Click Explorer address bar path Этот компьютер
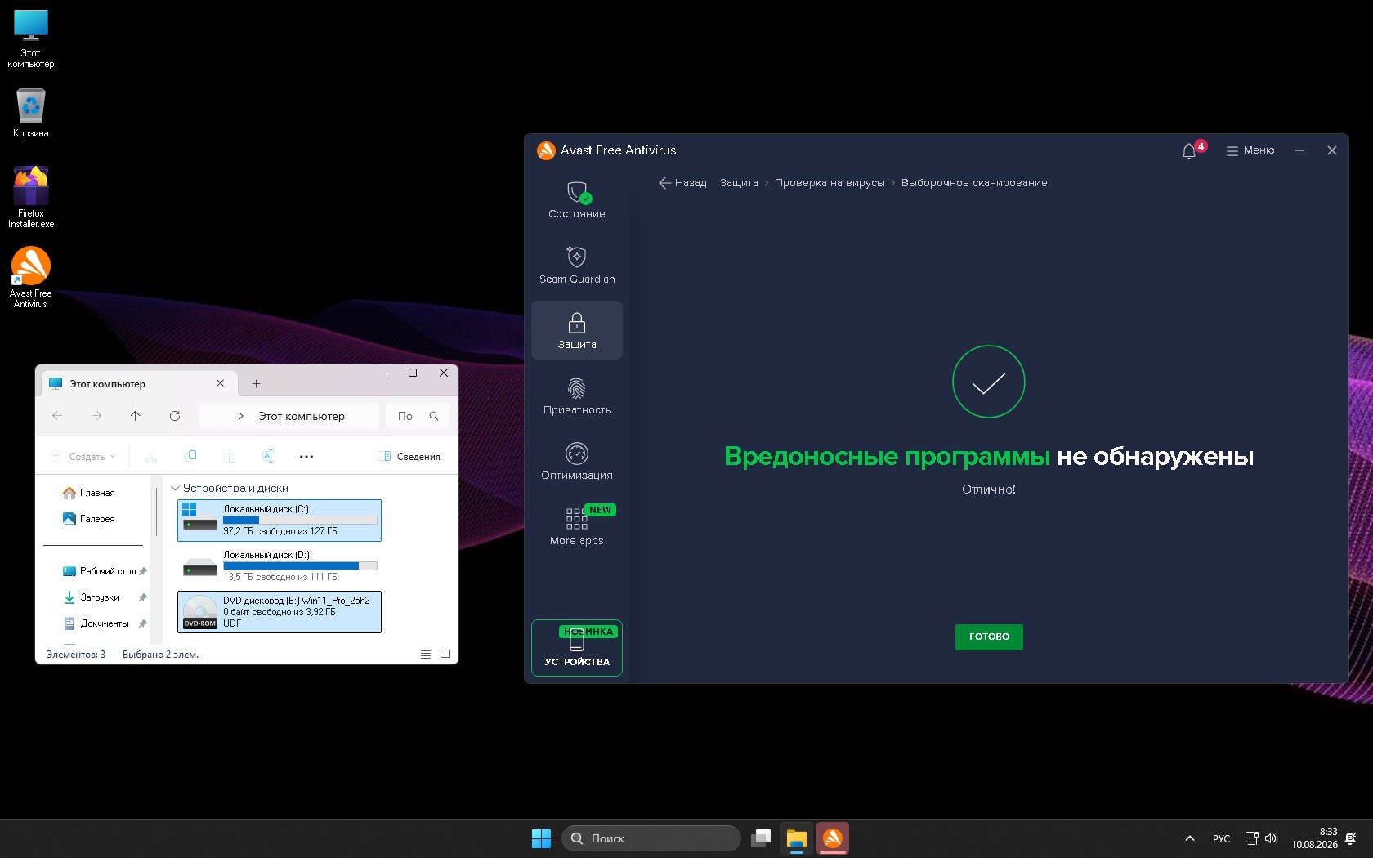The height and width of the screenshot is (858, 1373). point(302,416)
